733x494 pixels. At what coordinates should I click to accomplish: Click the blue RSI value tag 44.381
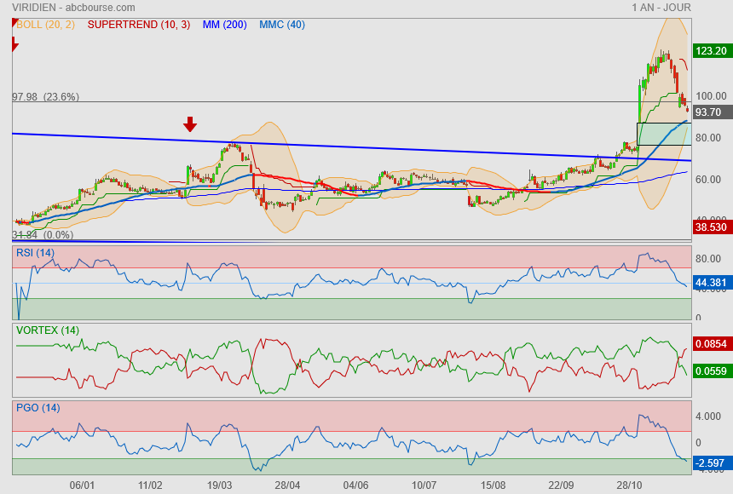click(x=712, y=282)
